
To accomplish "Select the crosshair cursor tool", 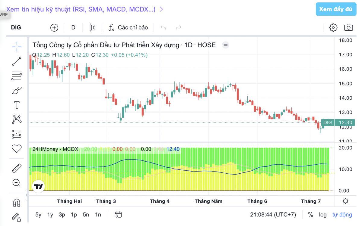I will pos(17,46).
